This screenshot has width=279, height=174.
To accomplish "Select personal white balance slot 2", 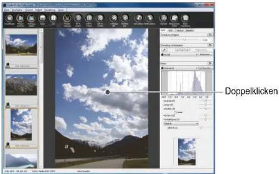I will click(x=182, y=50).
